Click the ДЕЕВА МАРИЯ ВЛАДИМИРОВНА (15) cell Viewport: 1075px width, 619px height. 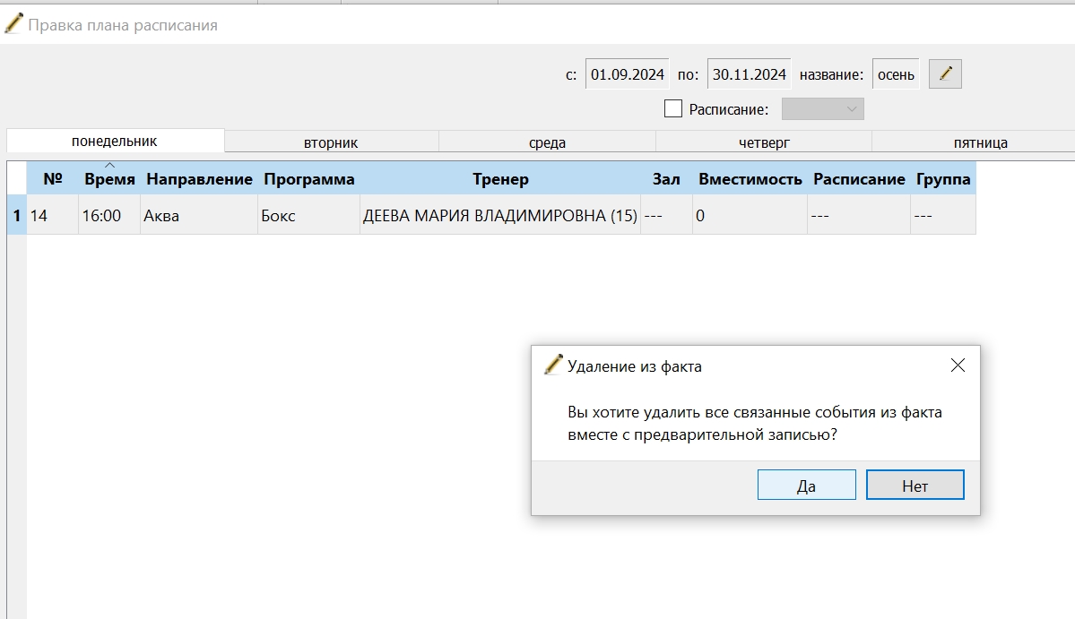[x=500, y=215]
